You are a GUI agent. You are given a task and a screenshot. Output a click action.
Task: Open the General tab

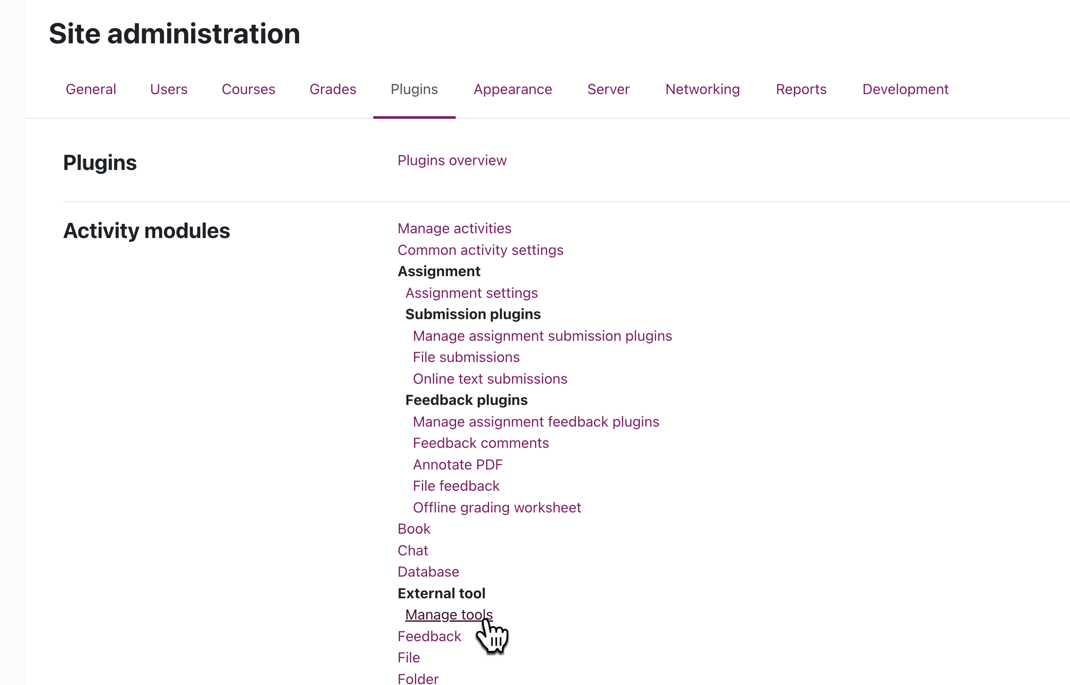[x=91, y=89]
